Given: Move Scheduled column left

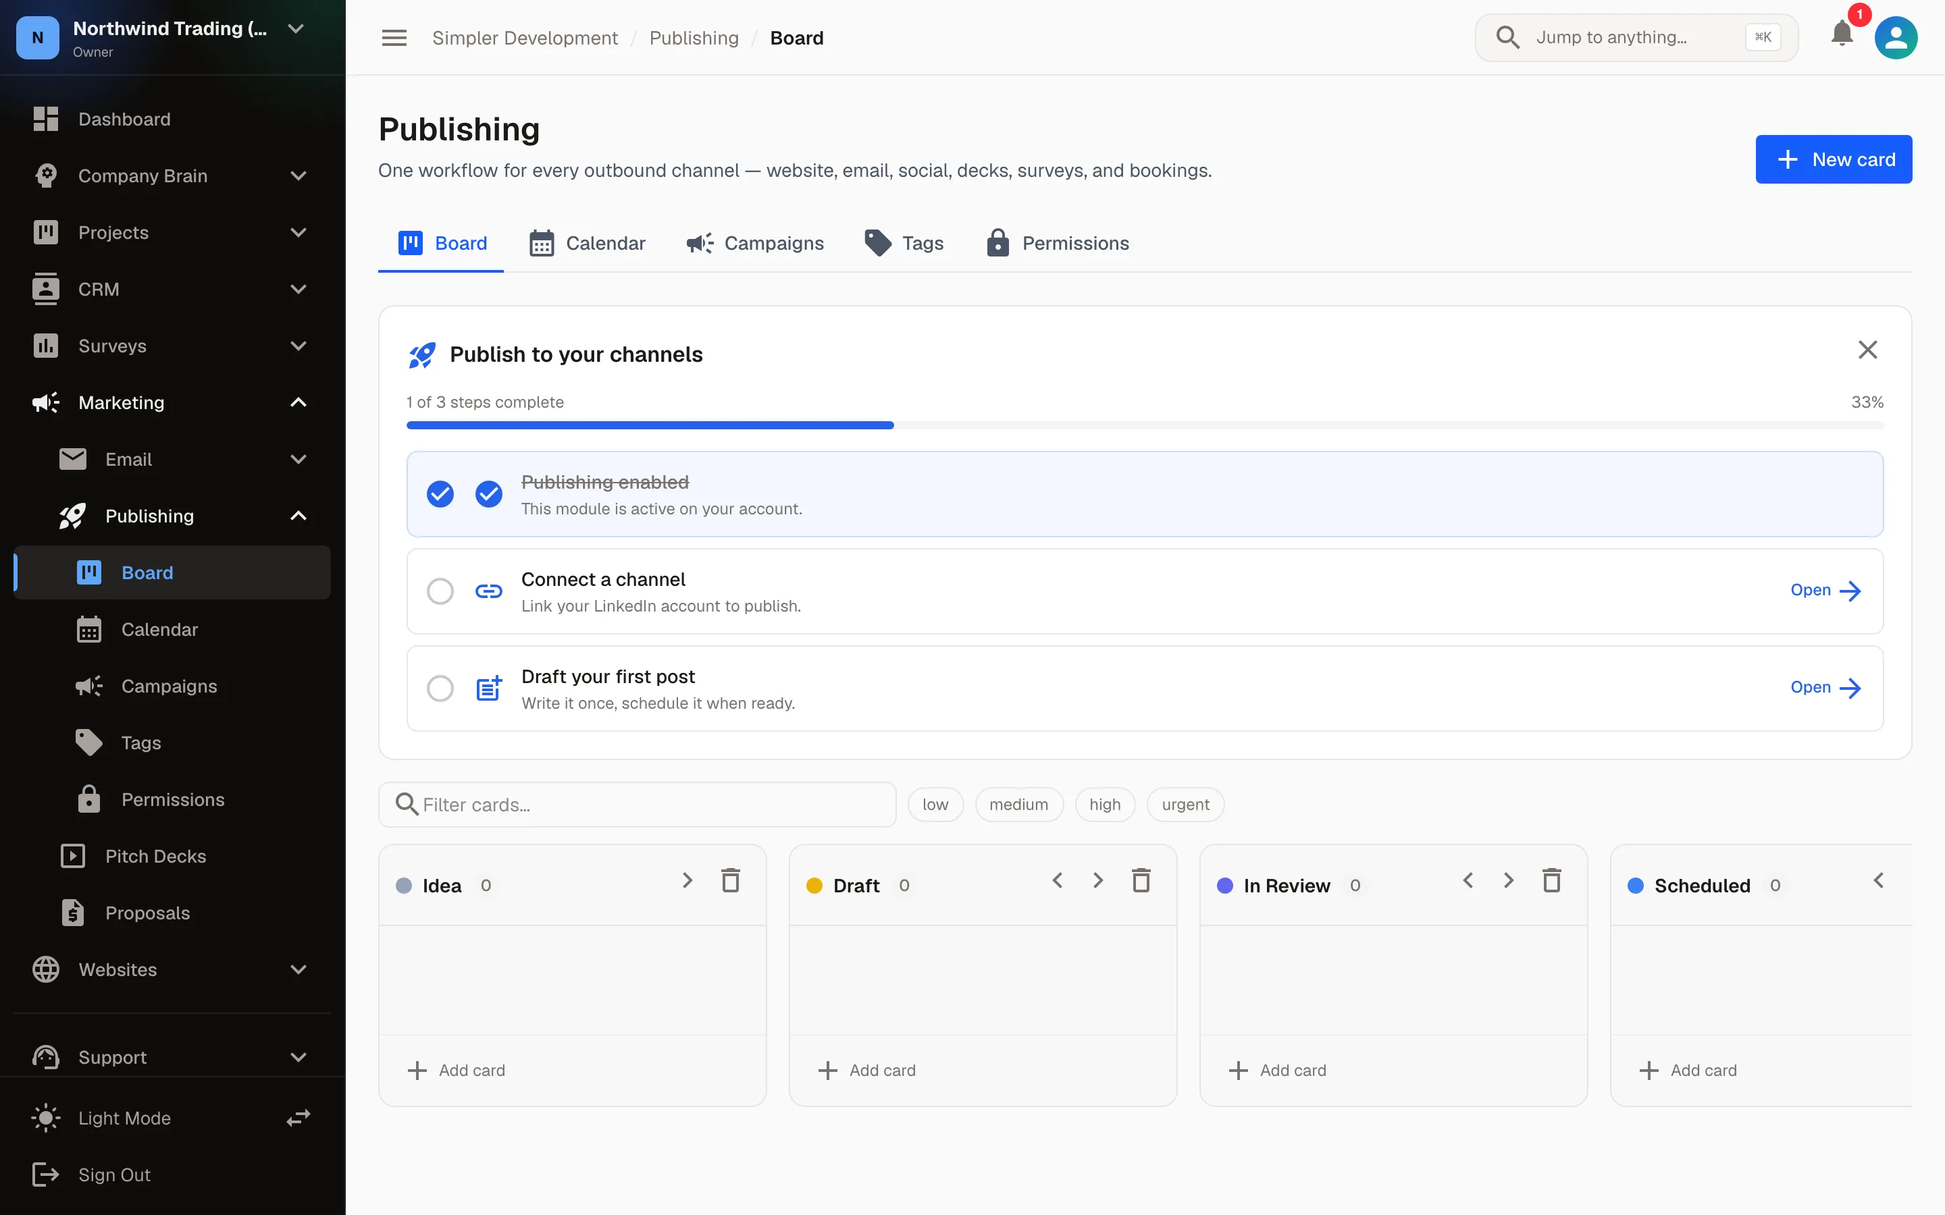Looking at the screenshot, I should pyautogui.click(x=1879, y=881).
